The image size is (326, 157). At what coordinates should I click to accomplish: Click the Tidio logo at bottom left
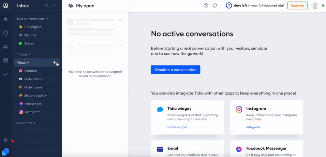coord(6,152)
